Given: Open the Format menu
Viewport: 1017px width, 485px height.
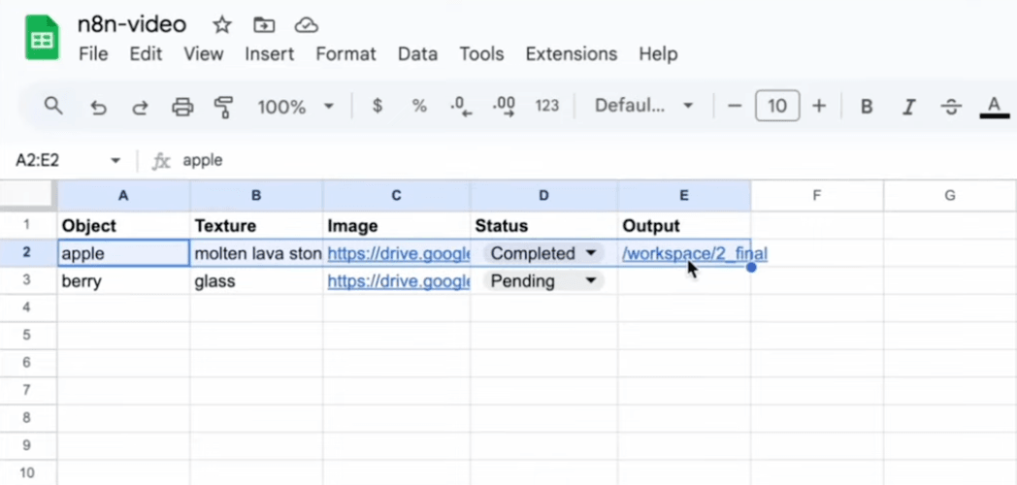Looking at the screenshot, I should click(x=345, y=54).
